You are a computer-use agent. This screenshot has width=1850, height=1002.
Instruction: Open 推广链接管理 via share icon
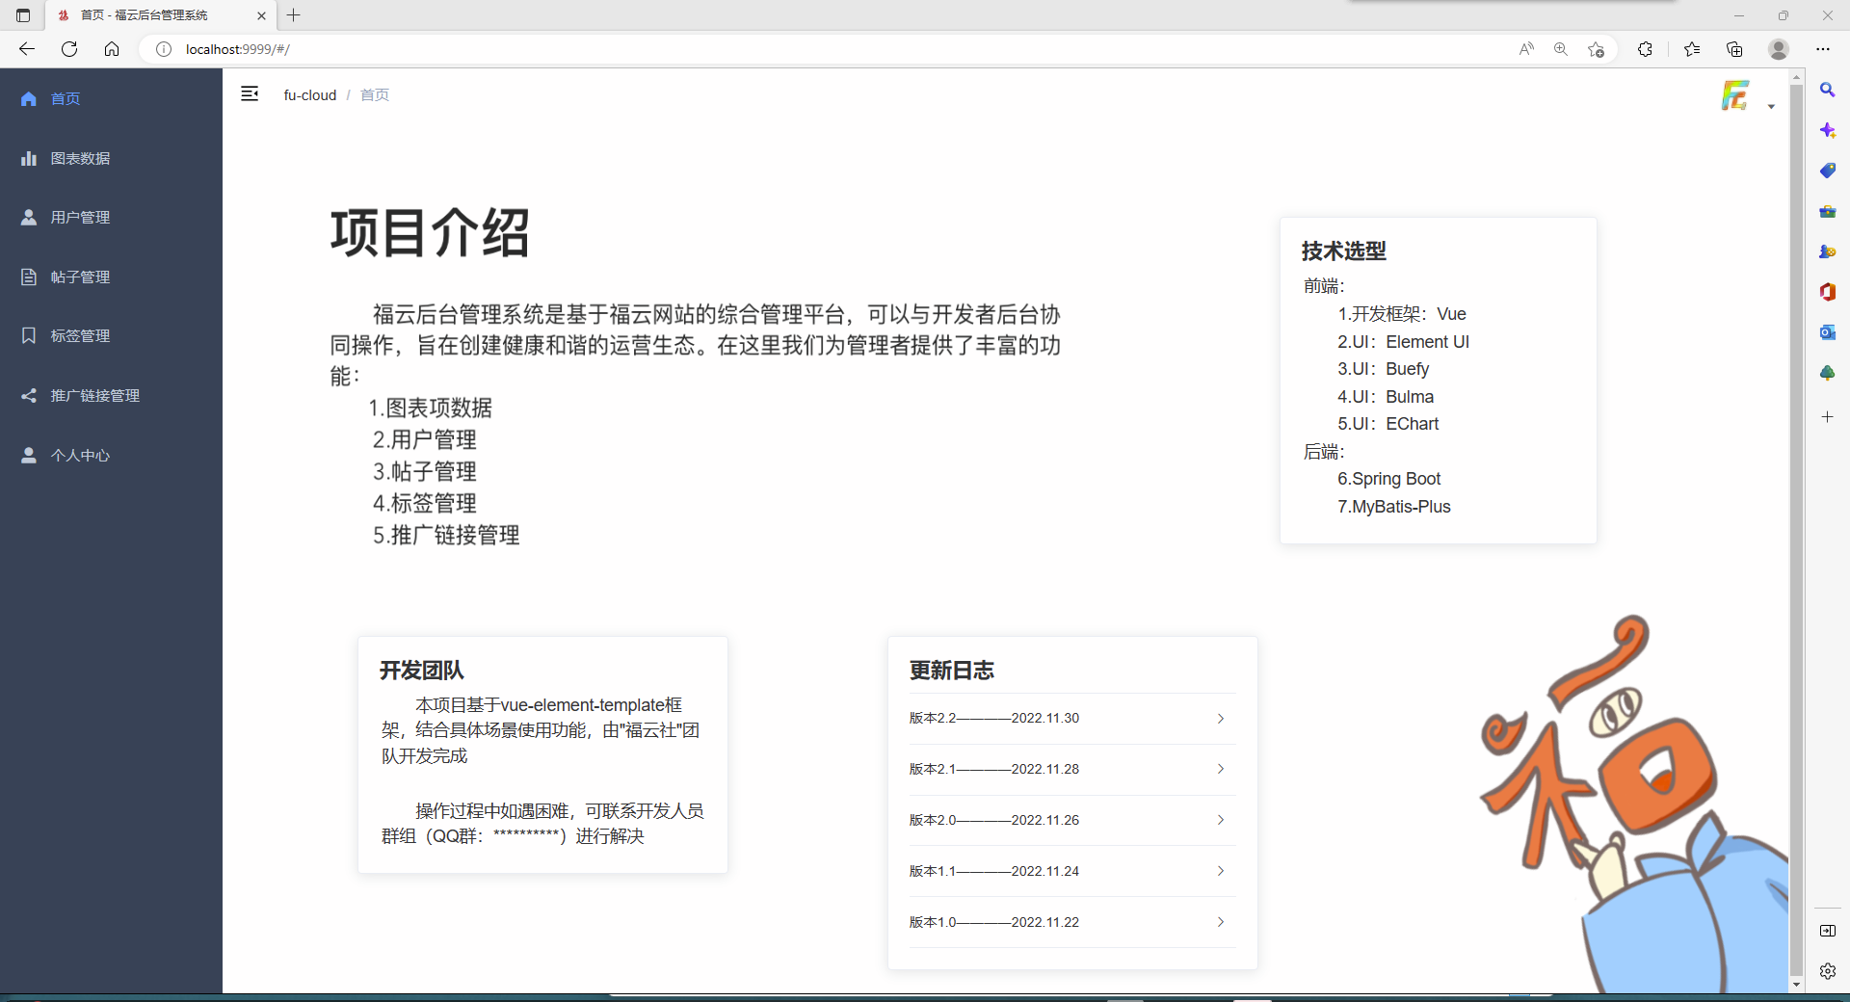pyautogui.click(x=28, y=395)
